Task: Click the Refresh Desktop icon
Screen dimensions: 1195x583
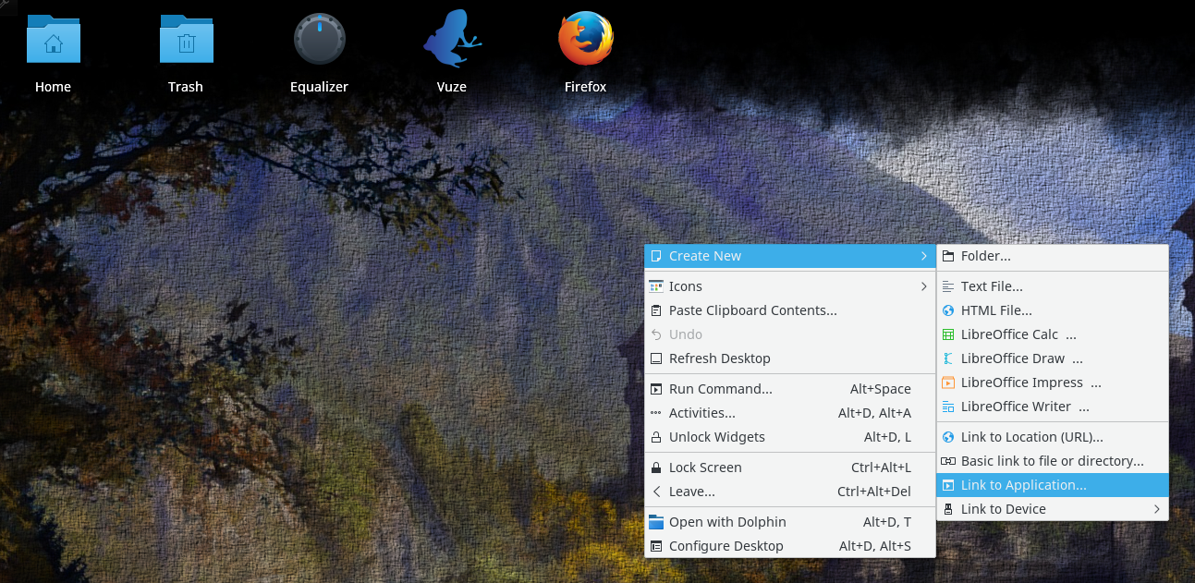Action: click(x=656, y=358)
